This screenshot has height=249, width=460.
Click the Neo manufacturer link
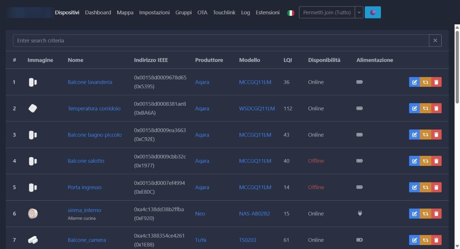[x=200, y=214]
